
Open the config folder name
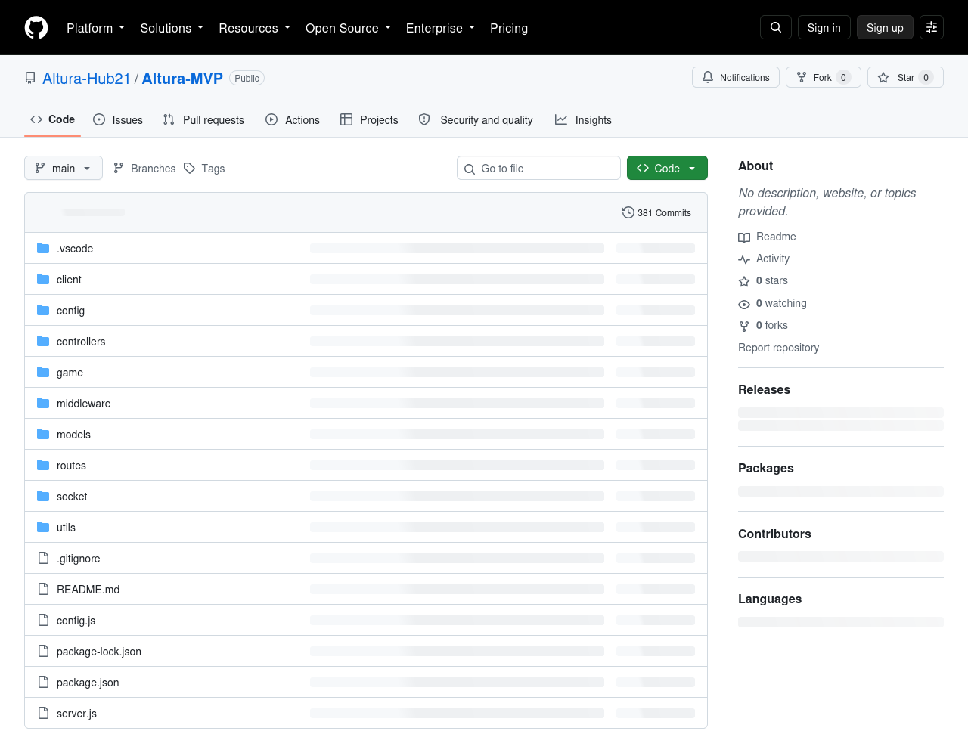click(x=70, y=311)
